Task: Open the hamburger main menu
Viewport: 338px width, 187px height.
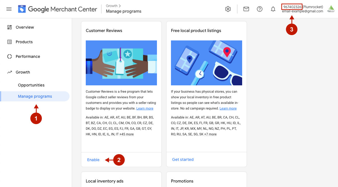Action: tap(9, 9)
